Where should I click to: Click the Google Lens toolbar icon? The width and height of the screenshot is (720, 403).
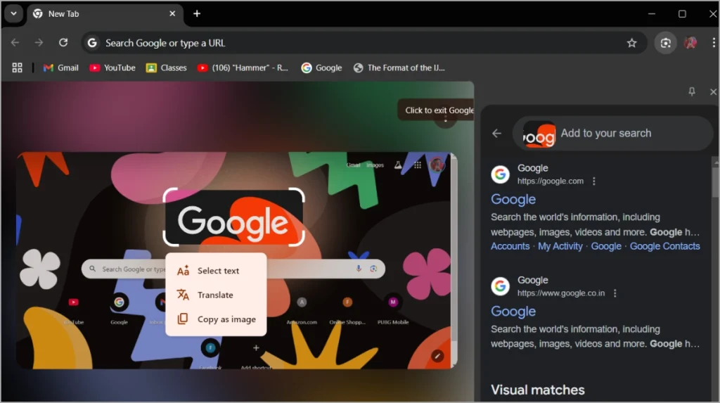click(666, 43)
